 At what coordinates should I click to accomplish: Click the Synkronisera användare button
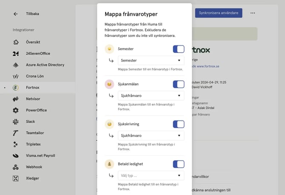point(219,13)
